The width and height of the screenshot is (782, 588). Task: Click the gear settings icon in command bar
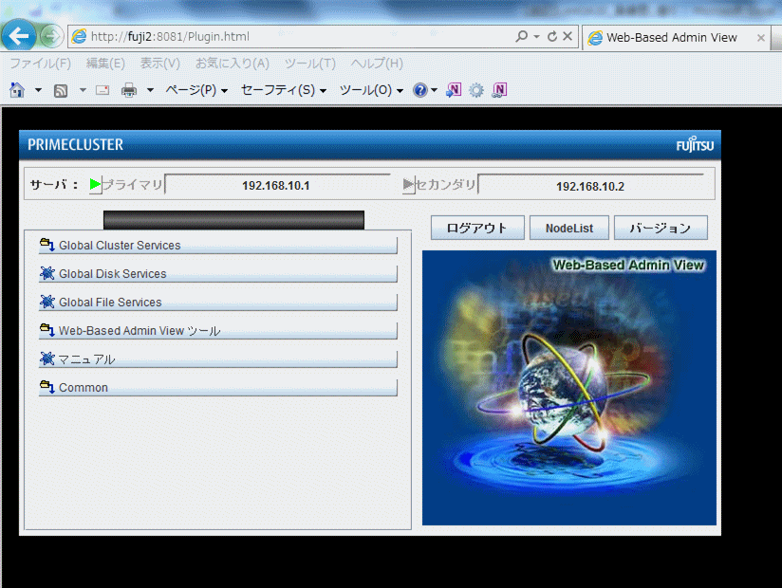coord(476,90)
